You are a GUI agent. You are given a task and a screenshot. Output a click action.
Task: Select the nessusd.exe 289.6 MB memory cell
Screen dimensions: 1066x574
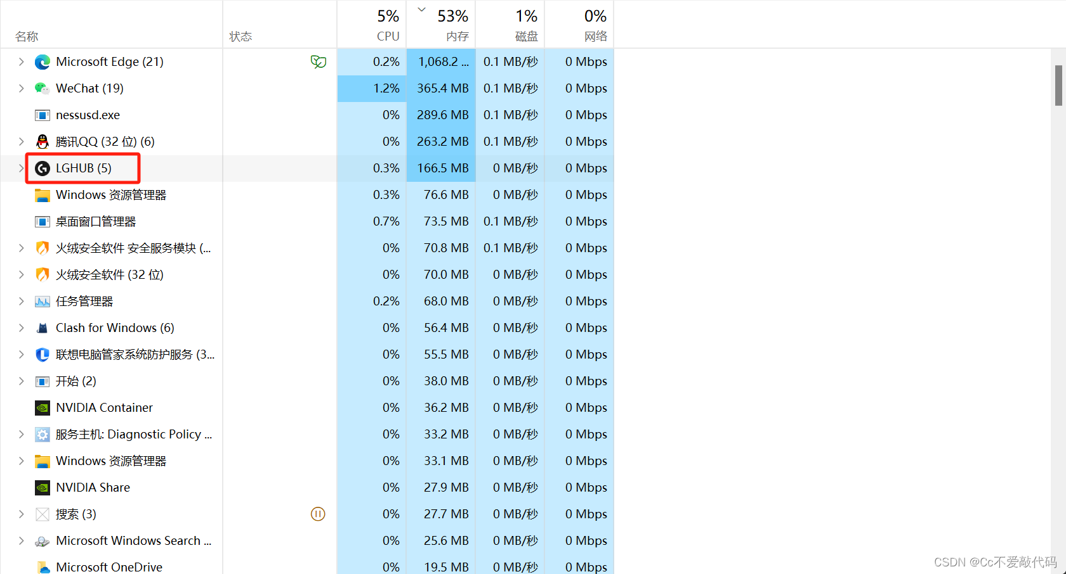point(441,115)
